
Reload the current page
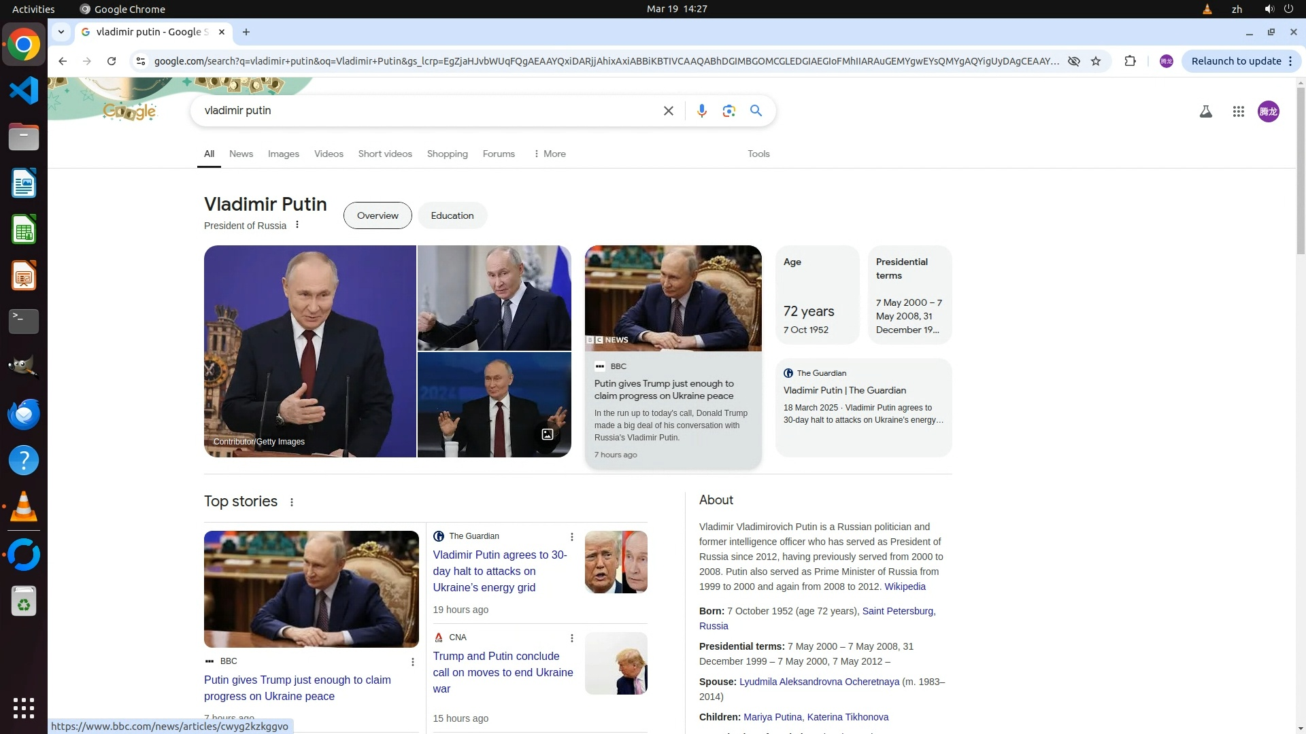(x=112, y=61)
